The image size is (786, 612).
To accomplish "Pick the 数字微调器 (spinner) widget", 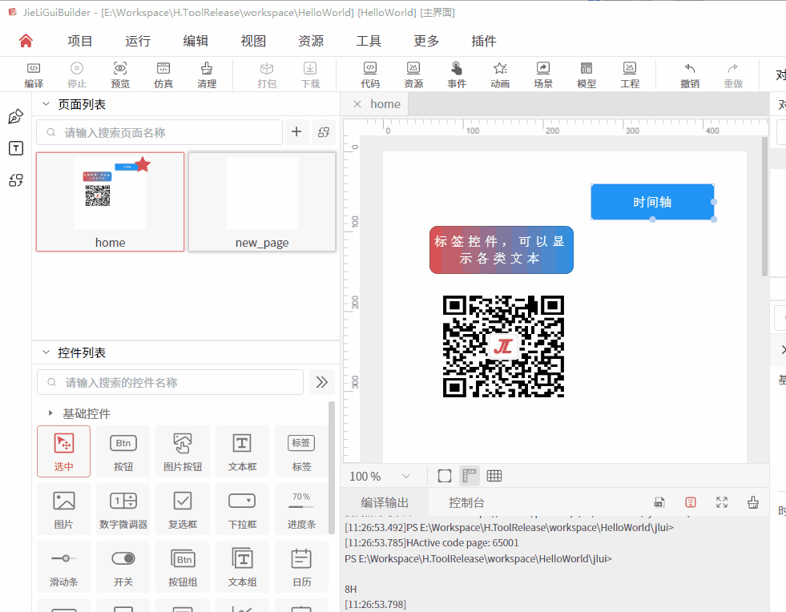I will [x=123, y=509].
